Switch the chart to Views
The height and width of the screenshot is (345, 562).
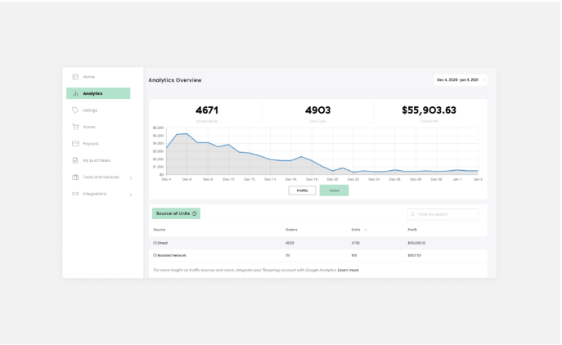pos(334,190)
